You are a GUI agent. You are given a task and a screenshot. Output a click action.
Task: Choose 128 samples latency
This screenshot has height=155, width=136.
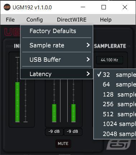coord(115,94)
